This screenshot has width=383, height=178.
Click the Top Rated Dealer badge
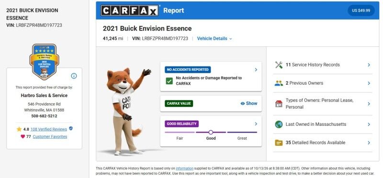coord(44,62)
